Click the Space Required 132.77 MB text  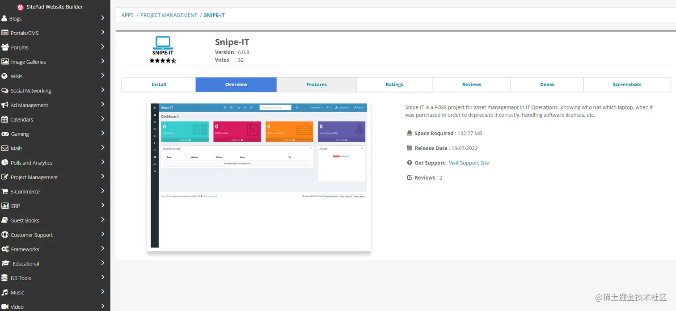click(448, 133)
